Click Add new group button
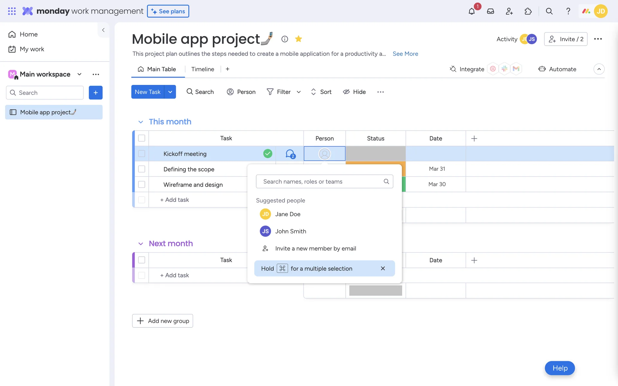This screenshot has height=386, width=618. [x=163, y=321]
